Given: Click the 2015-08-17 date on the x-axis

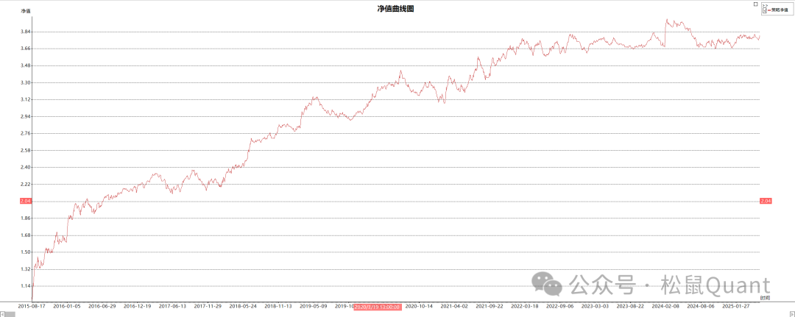Looking at the screenshot, I should pyautogui.click(x=32, y=306).
